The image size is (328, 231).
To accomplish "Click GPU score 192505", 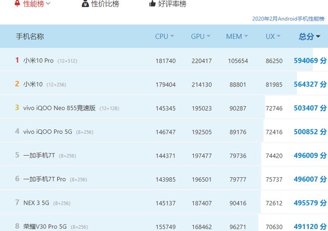I will coord(202,132).
